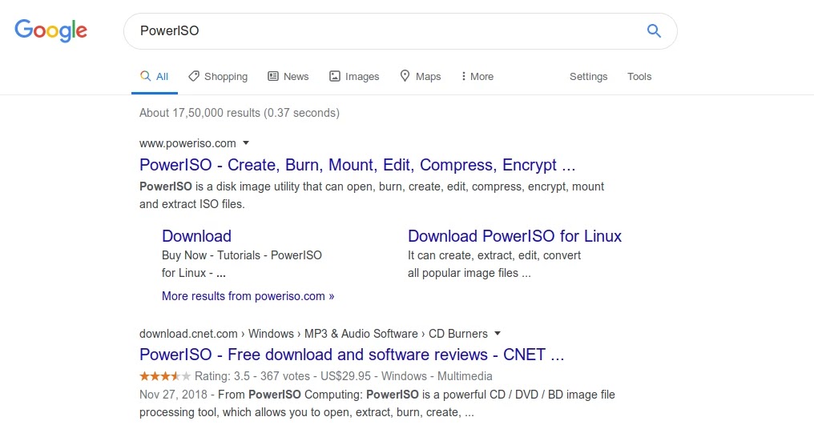Click the News newspaper icon
Image resolution: width=814 pixels, height=437 pixels.
273,76
